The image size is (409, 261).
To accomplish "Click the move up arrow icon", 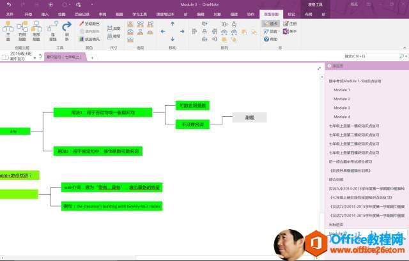I will [x=173, y=24].
